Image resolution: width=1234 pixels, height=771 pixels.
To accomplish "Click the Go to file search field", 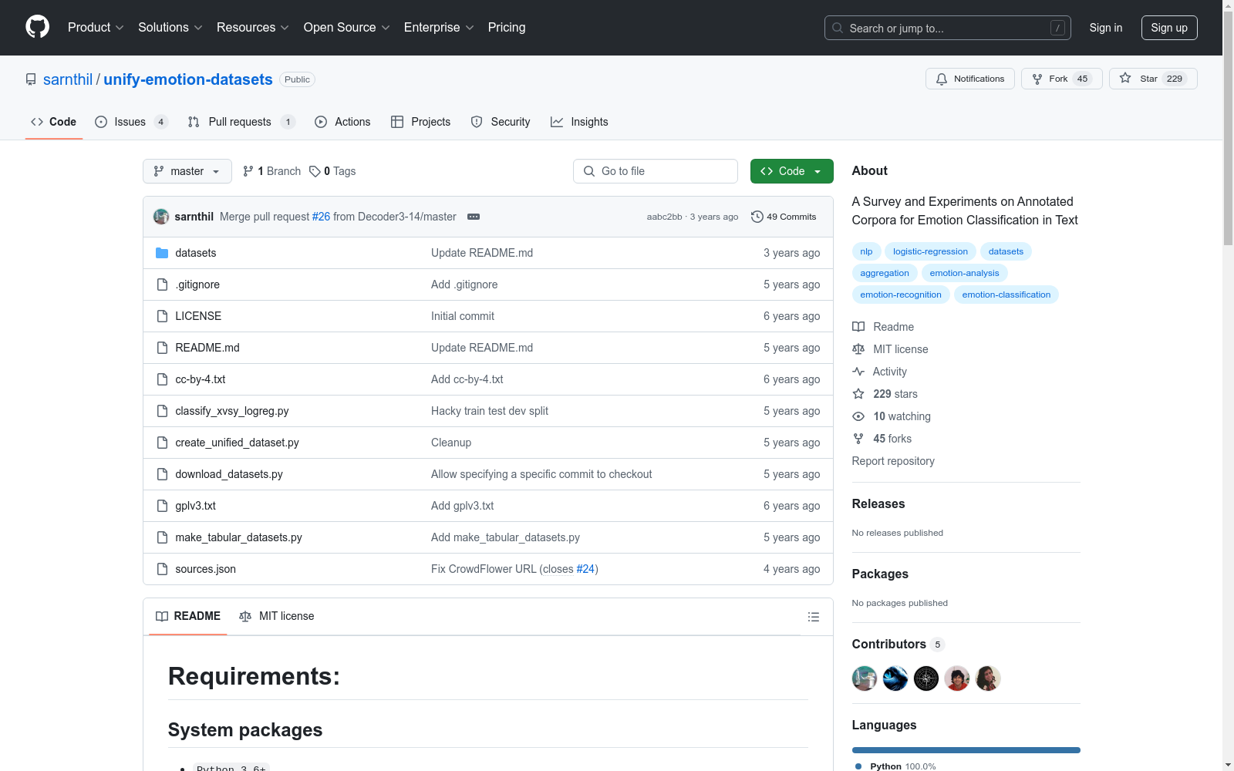I will click(x=656, y=171).
